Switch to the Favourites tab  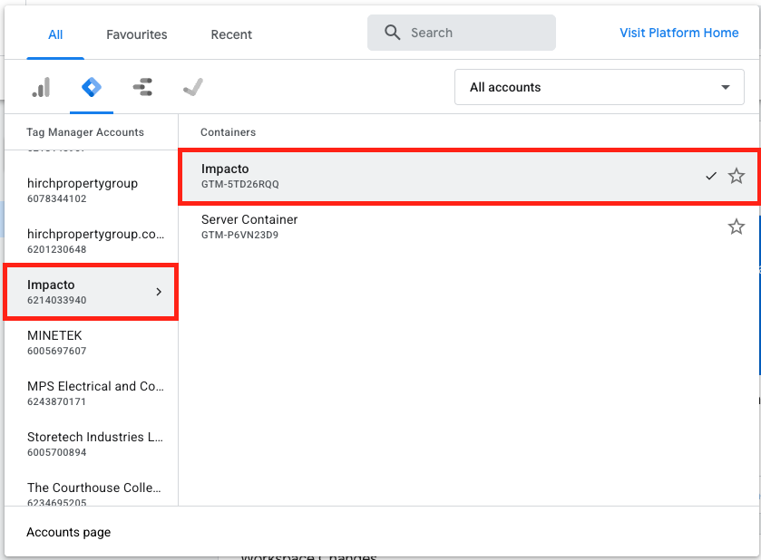[137, 34]
